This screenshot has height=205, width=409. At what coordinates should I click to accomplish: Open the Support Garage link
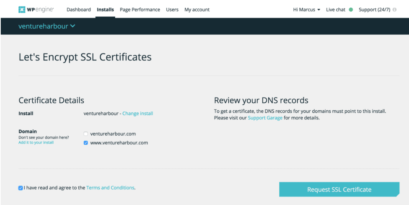[x=265, y=118]
